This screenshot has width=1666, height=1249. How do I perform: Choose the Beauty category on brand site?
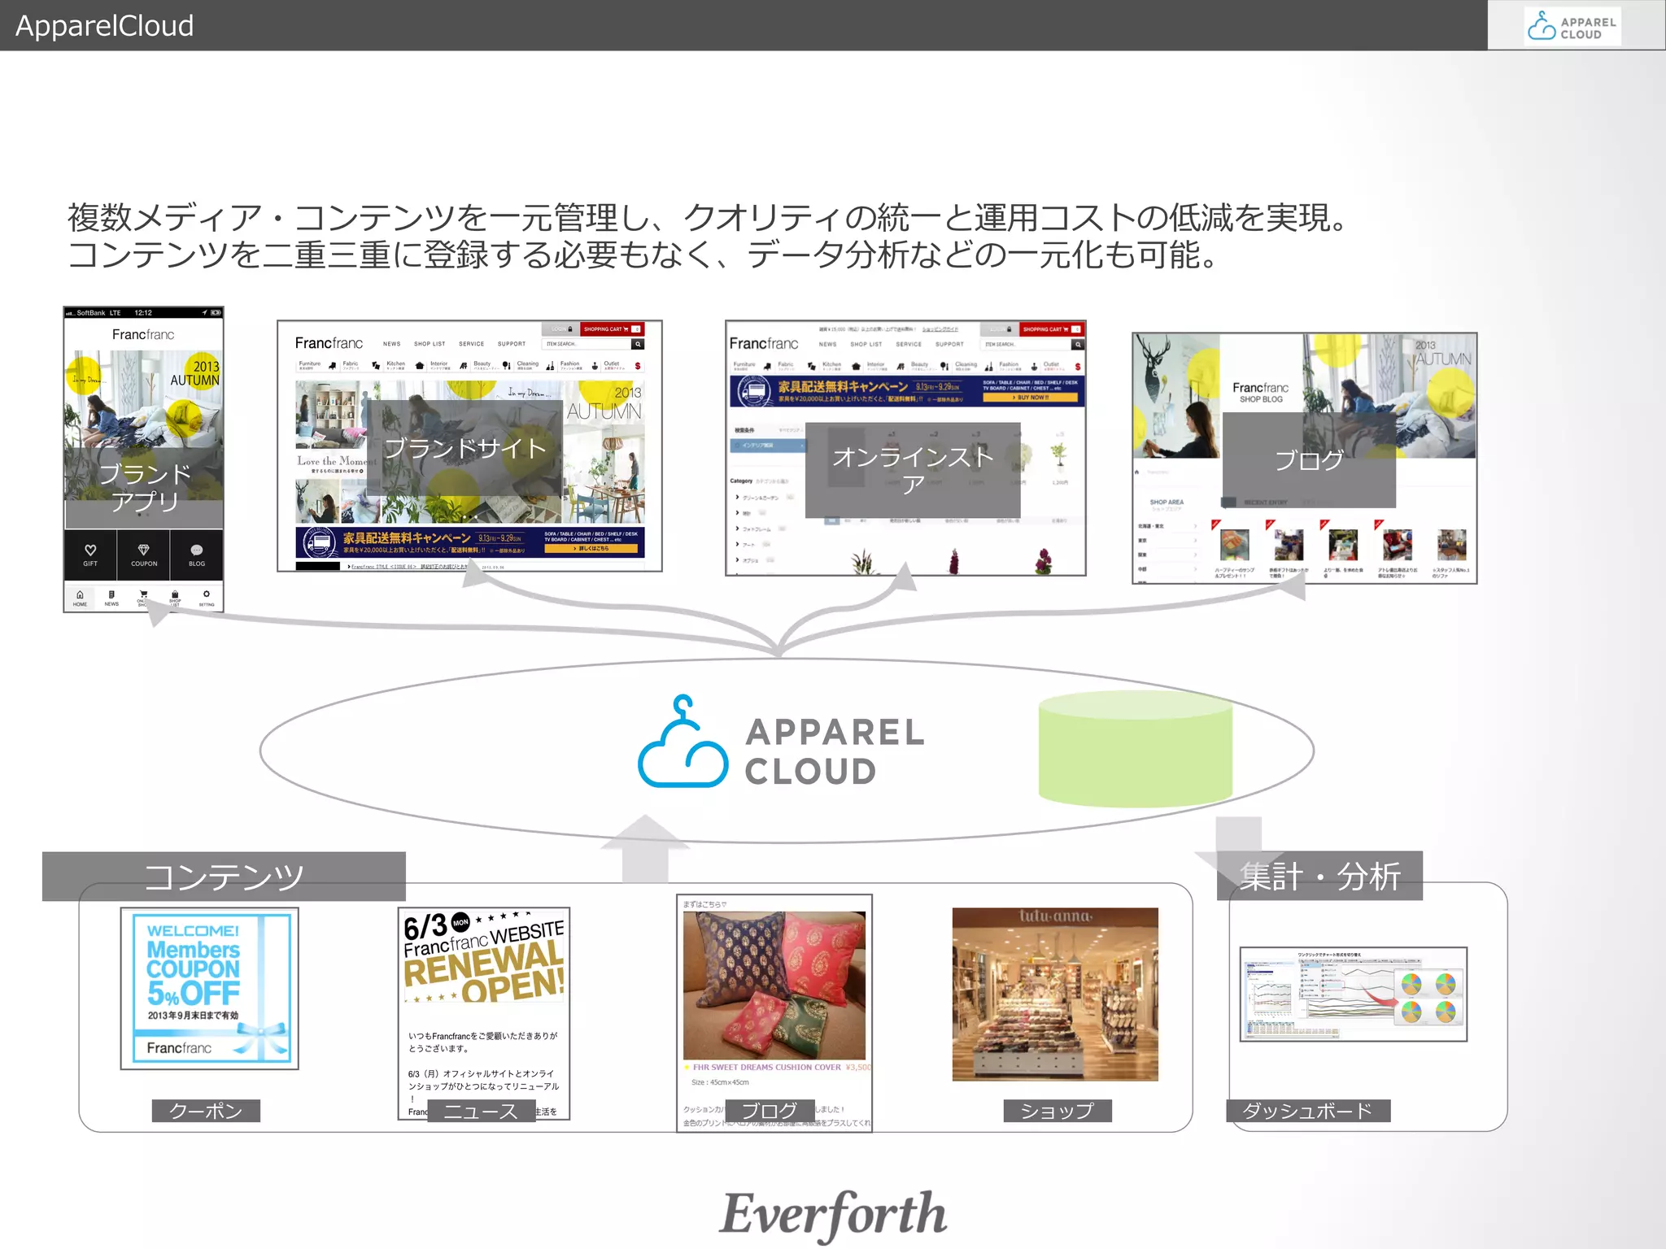click(491, 366)
